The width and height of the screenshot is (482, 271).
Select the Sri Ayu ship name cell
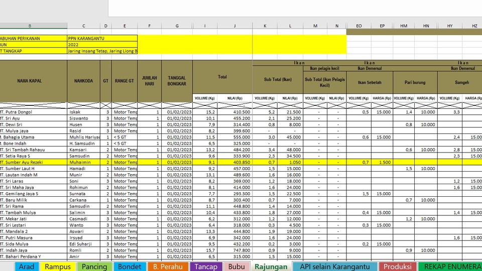pos(34,118)
